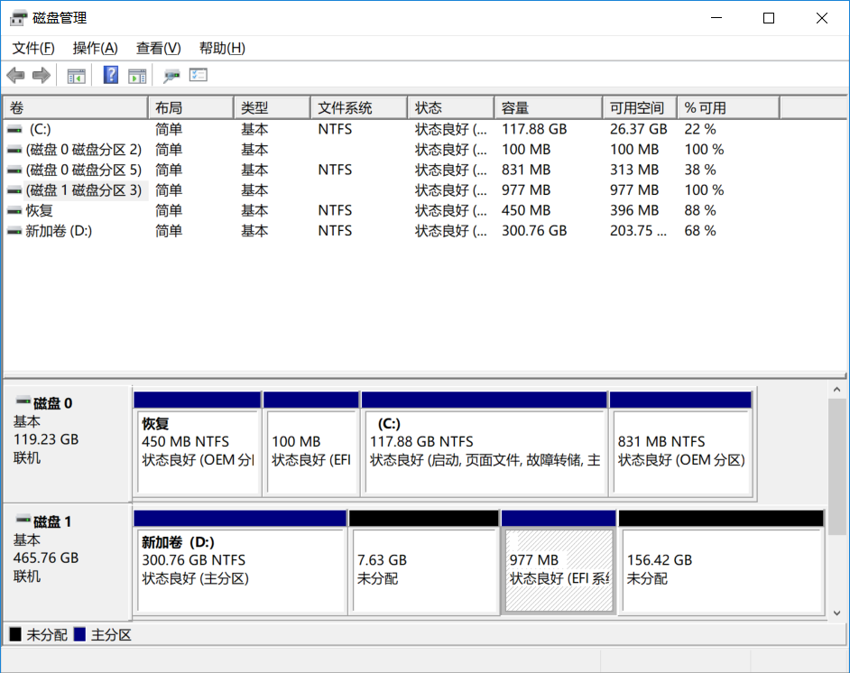Click the 磁盘 0 disk label panel
The width and height of the screenshot is (850, 673).
(x=67, y=444)
